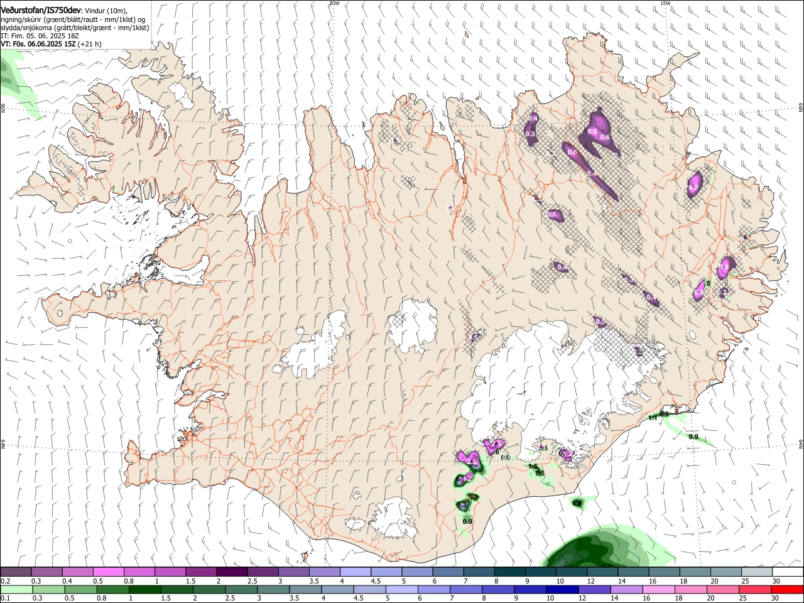Click the '15W' longitude label
Viewport: 804px width, 603px height.
coord(665,3)
